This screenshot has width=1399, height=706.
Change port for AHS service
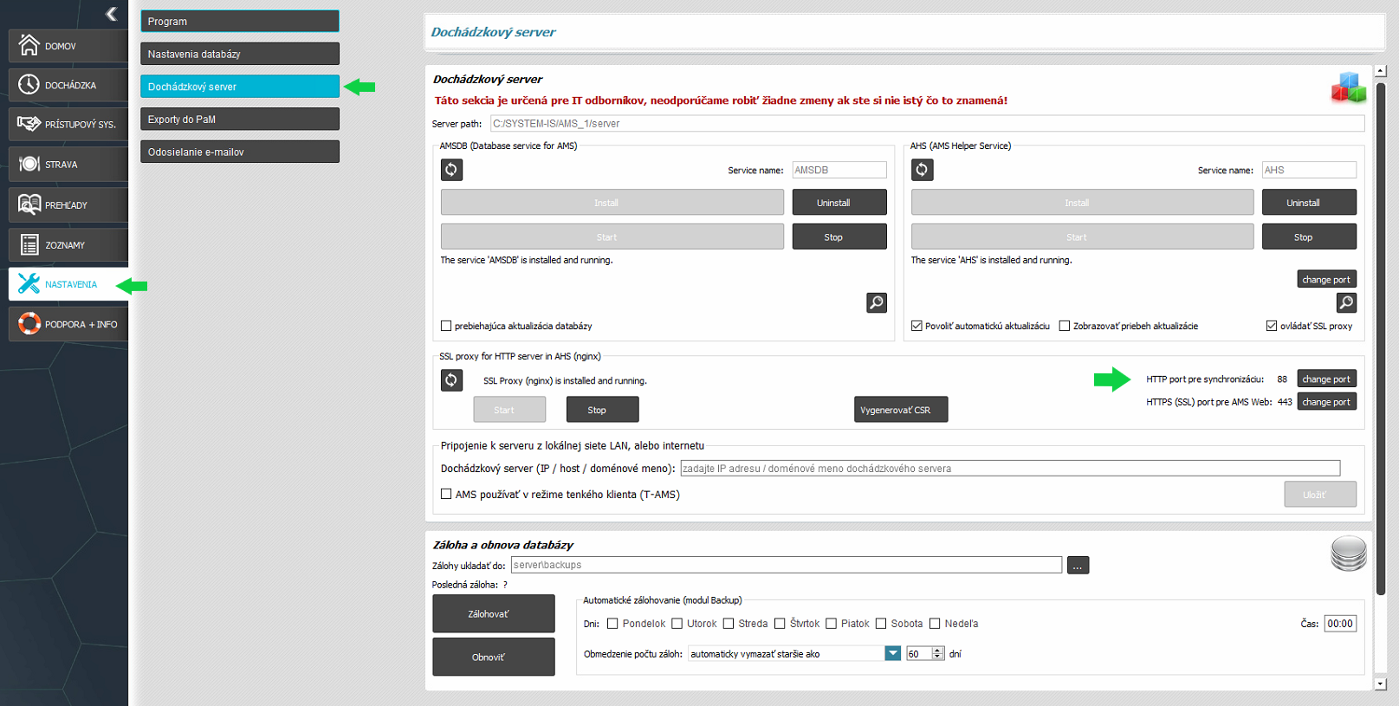[1326, 279]
